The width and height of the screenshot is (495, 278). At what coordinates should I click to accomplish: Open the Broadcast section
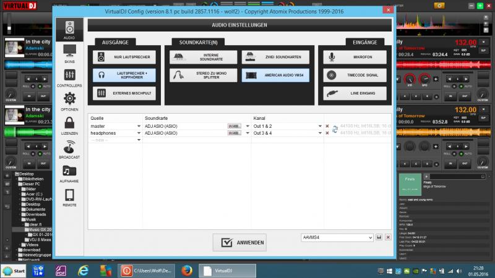[69, 150]
